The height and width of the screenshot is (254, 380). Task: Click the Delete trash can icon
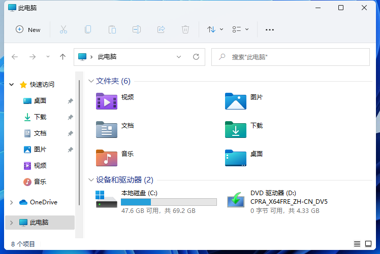click(185, 29)
